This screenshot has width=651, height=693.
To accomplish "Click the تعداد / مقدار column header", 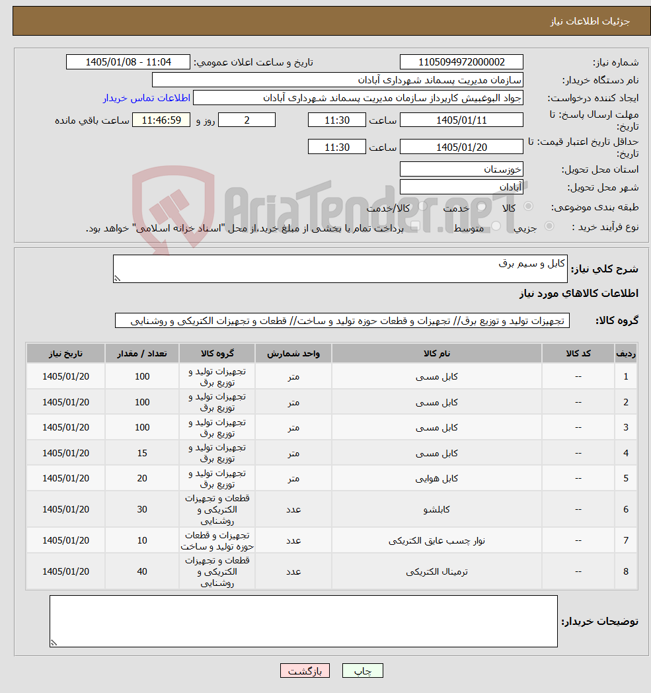I will tap(142, 354).
